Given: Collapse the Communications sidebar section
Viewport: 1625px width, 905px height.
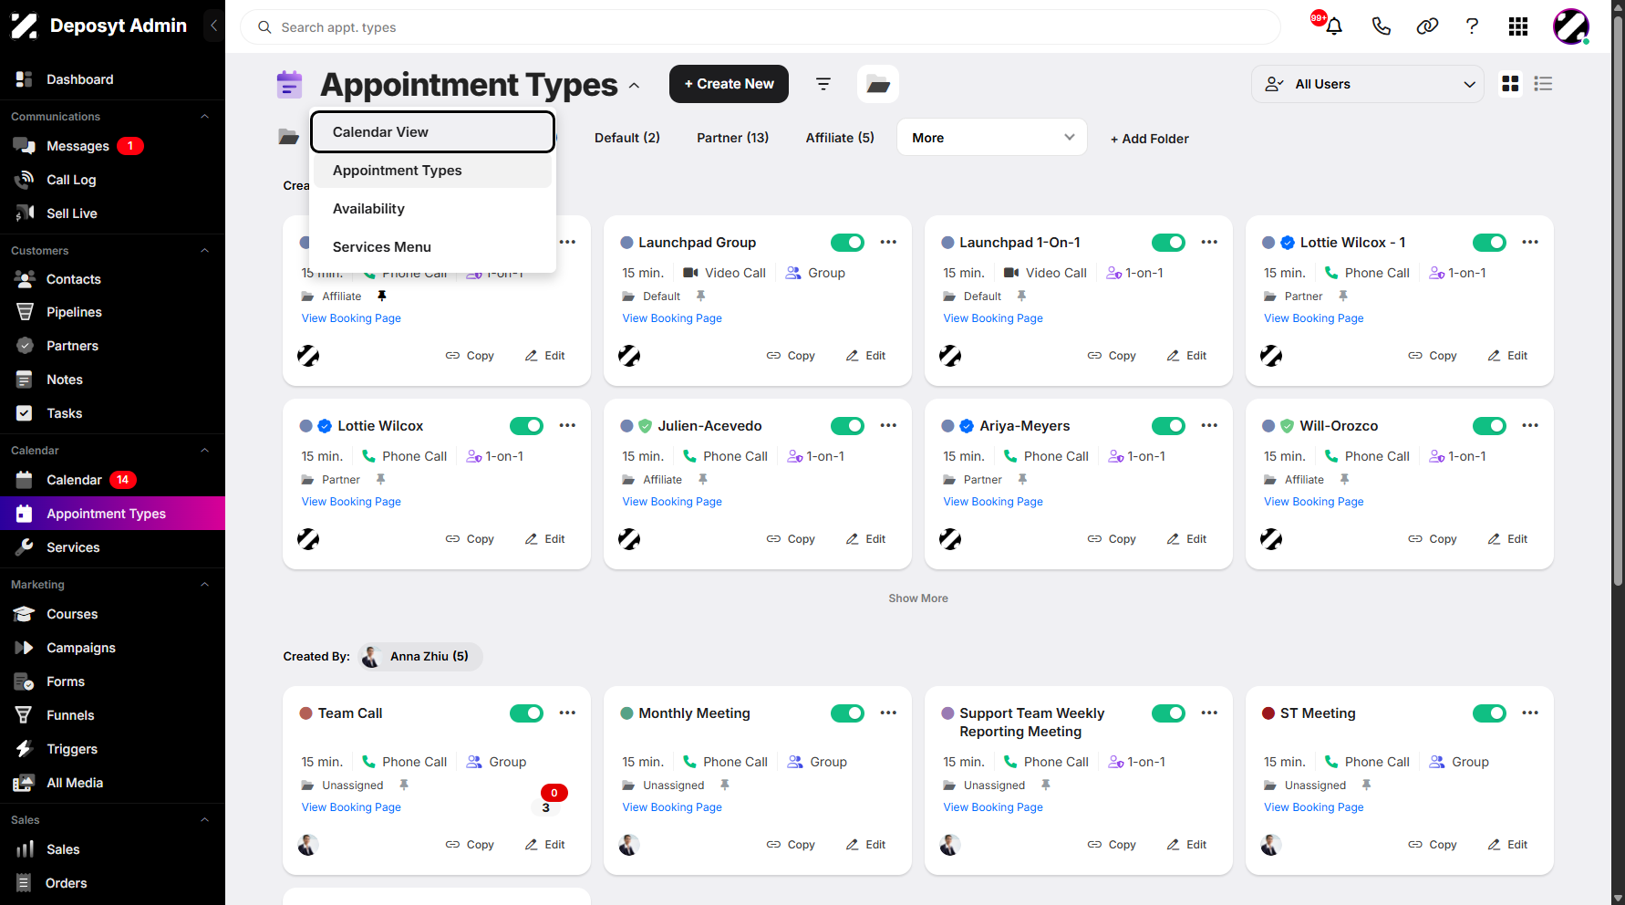Looking at the screenshot, I should click(204, 117).
